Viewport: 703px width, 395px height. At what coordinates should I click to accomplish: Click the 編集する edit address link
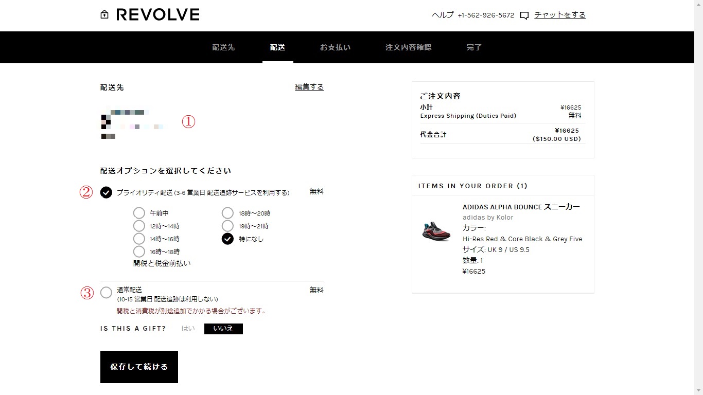309,87
